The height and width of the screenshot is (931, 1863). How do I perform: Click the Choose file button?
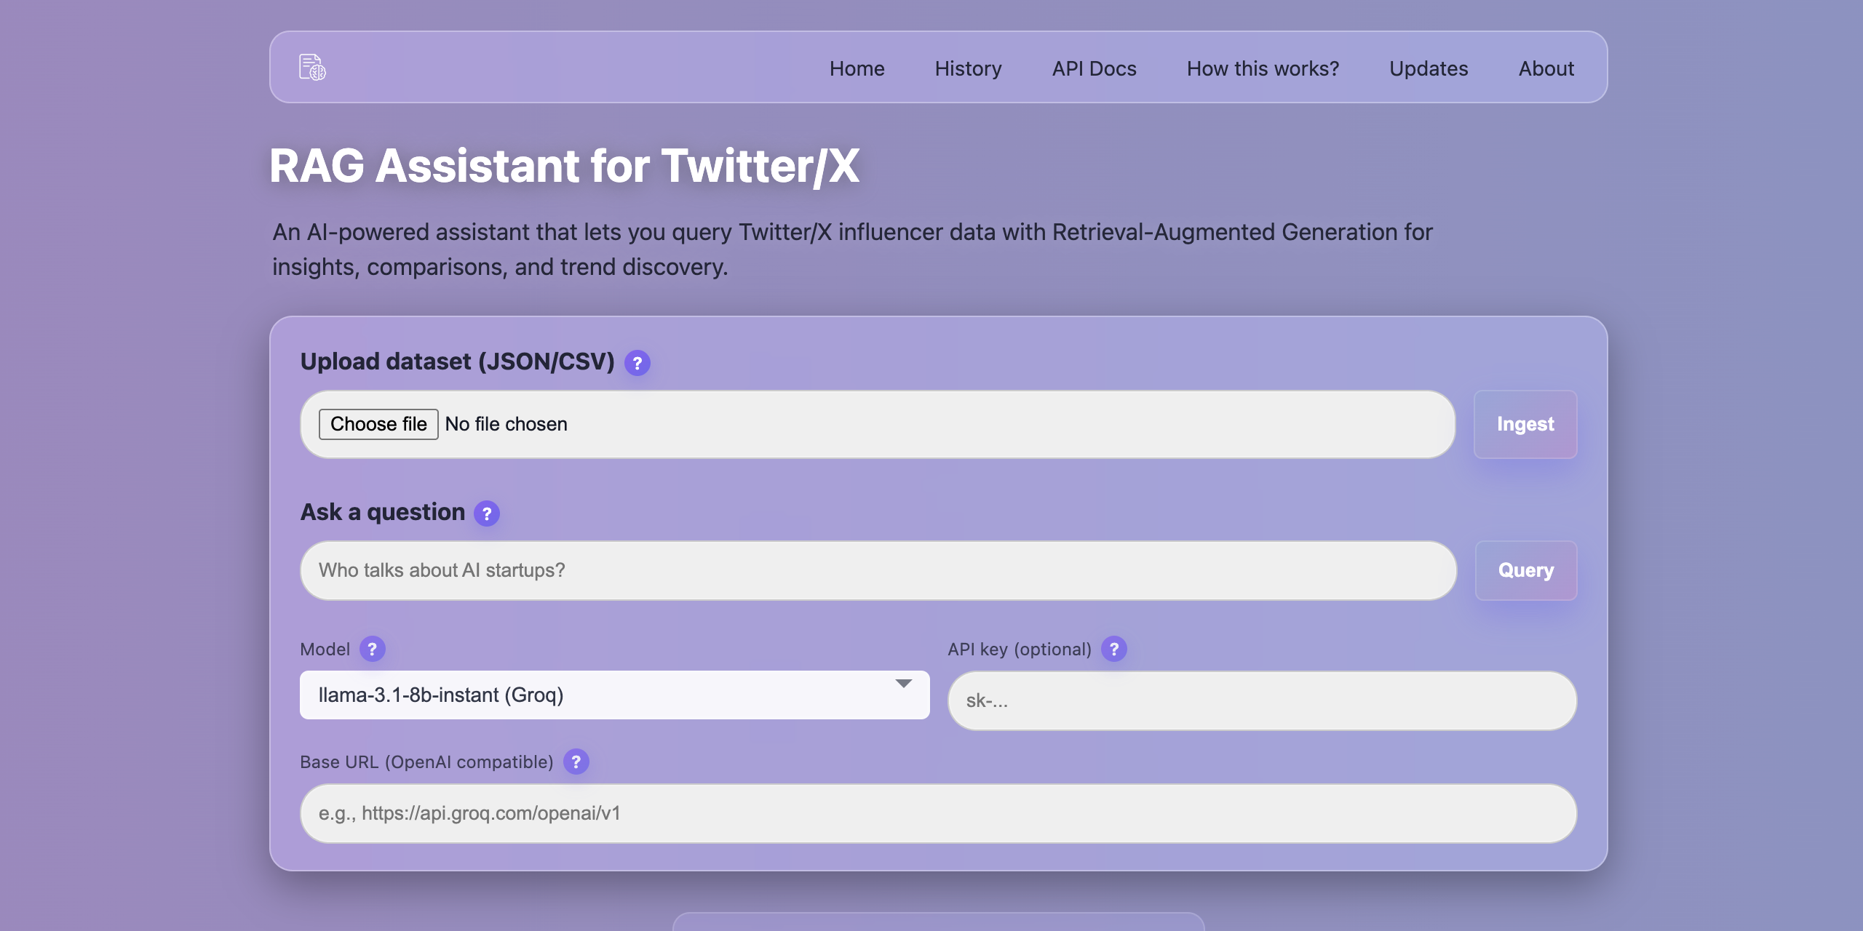click(378, 424)
